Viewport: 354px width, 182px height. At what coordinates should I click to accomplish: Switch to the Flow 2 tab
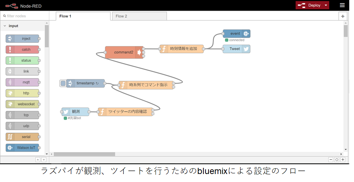tap(139, 16)
